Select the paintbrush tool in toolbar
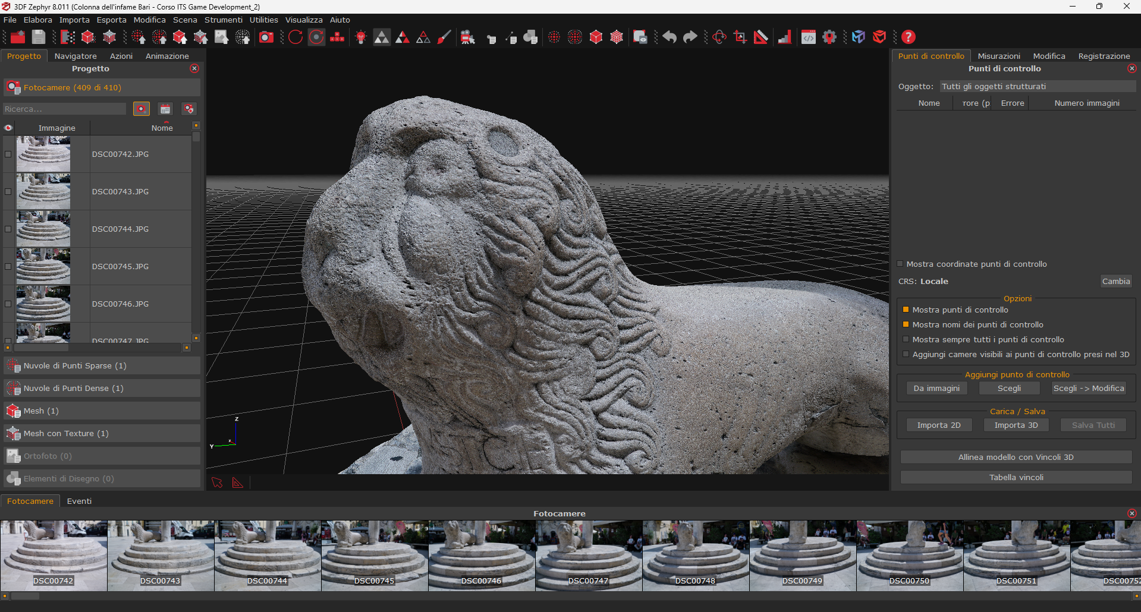 click(444, 37)
